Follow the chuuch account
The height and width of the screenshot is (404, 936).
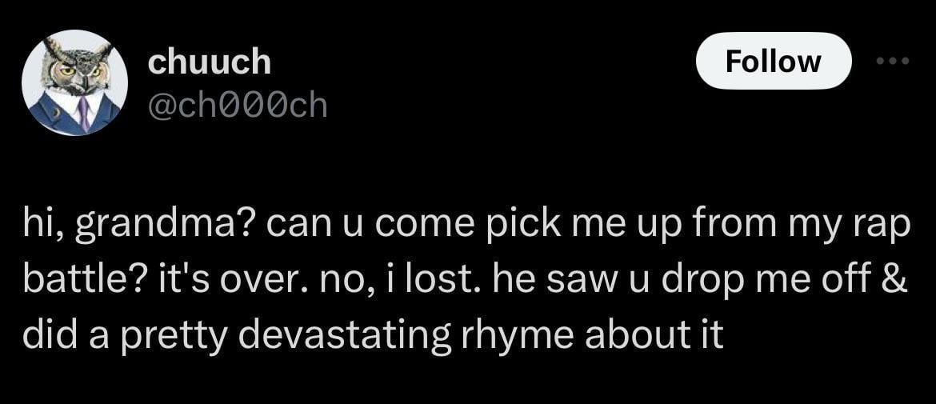[x=773, y=61]
